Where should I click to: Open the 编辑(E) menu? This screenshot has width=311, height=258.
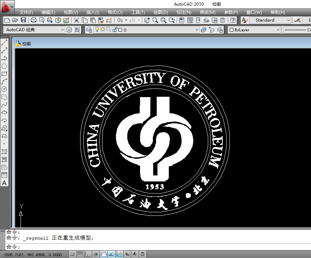(x=48, y=12)
